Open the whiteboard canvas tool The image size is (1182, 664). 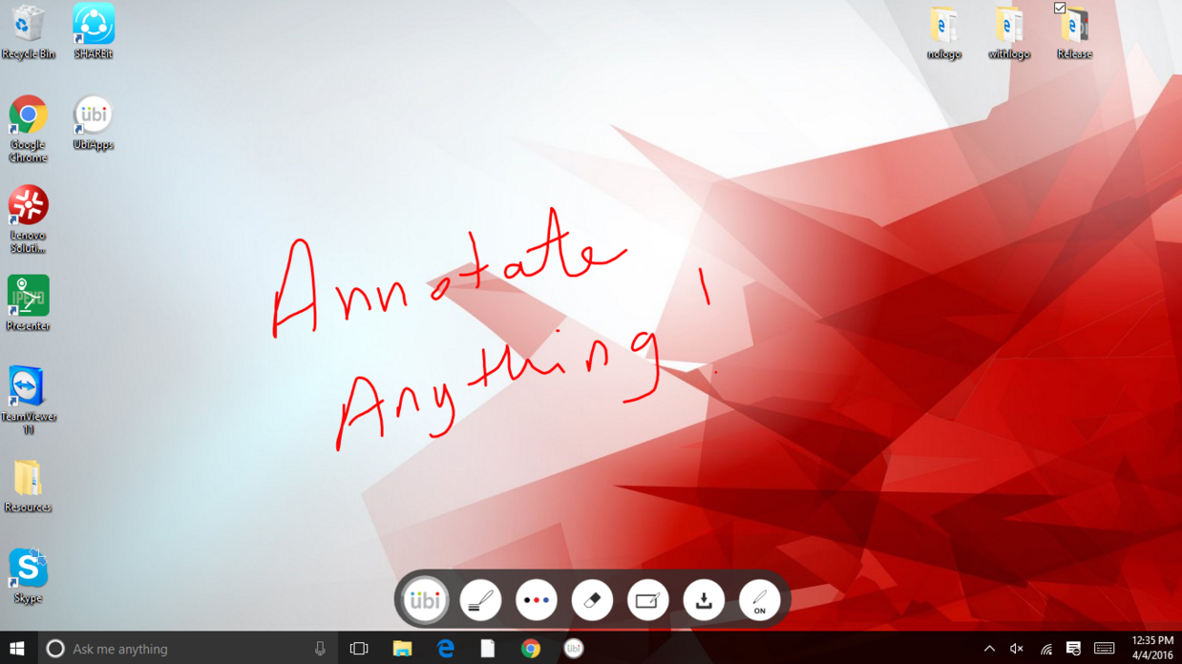(647, 600)
